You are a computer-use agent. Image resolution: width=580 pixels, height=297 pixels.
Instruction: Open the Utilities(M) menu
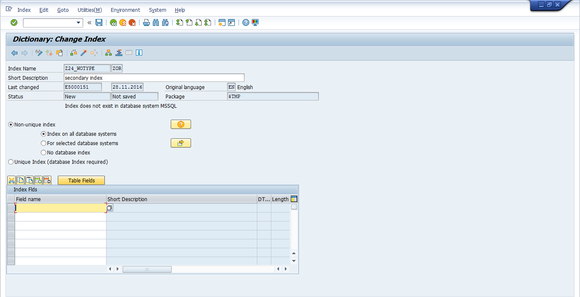point(90,10)
